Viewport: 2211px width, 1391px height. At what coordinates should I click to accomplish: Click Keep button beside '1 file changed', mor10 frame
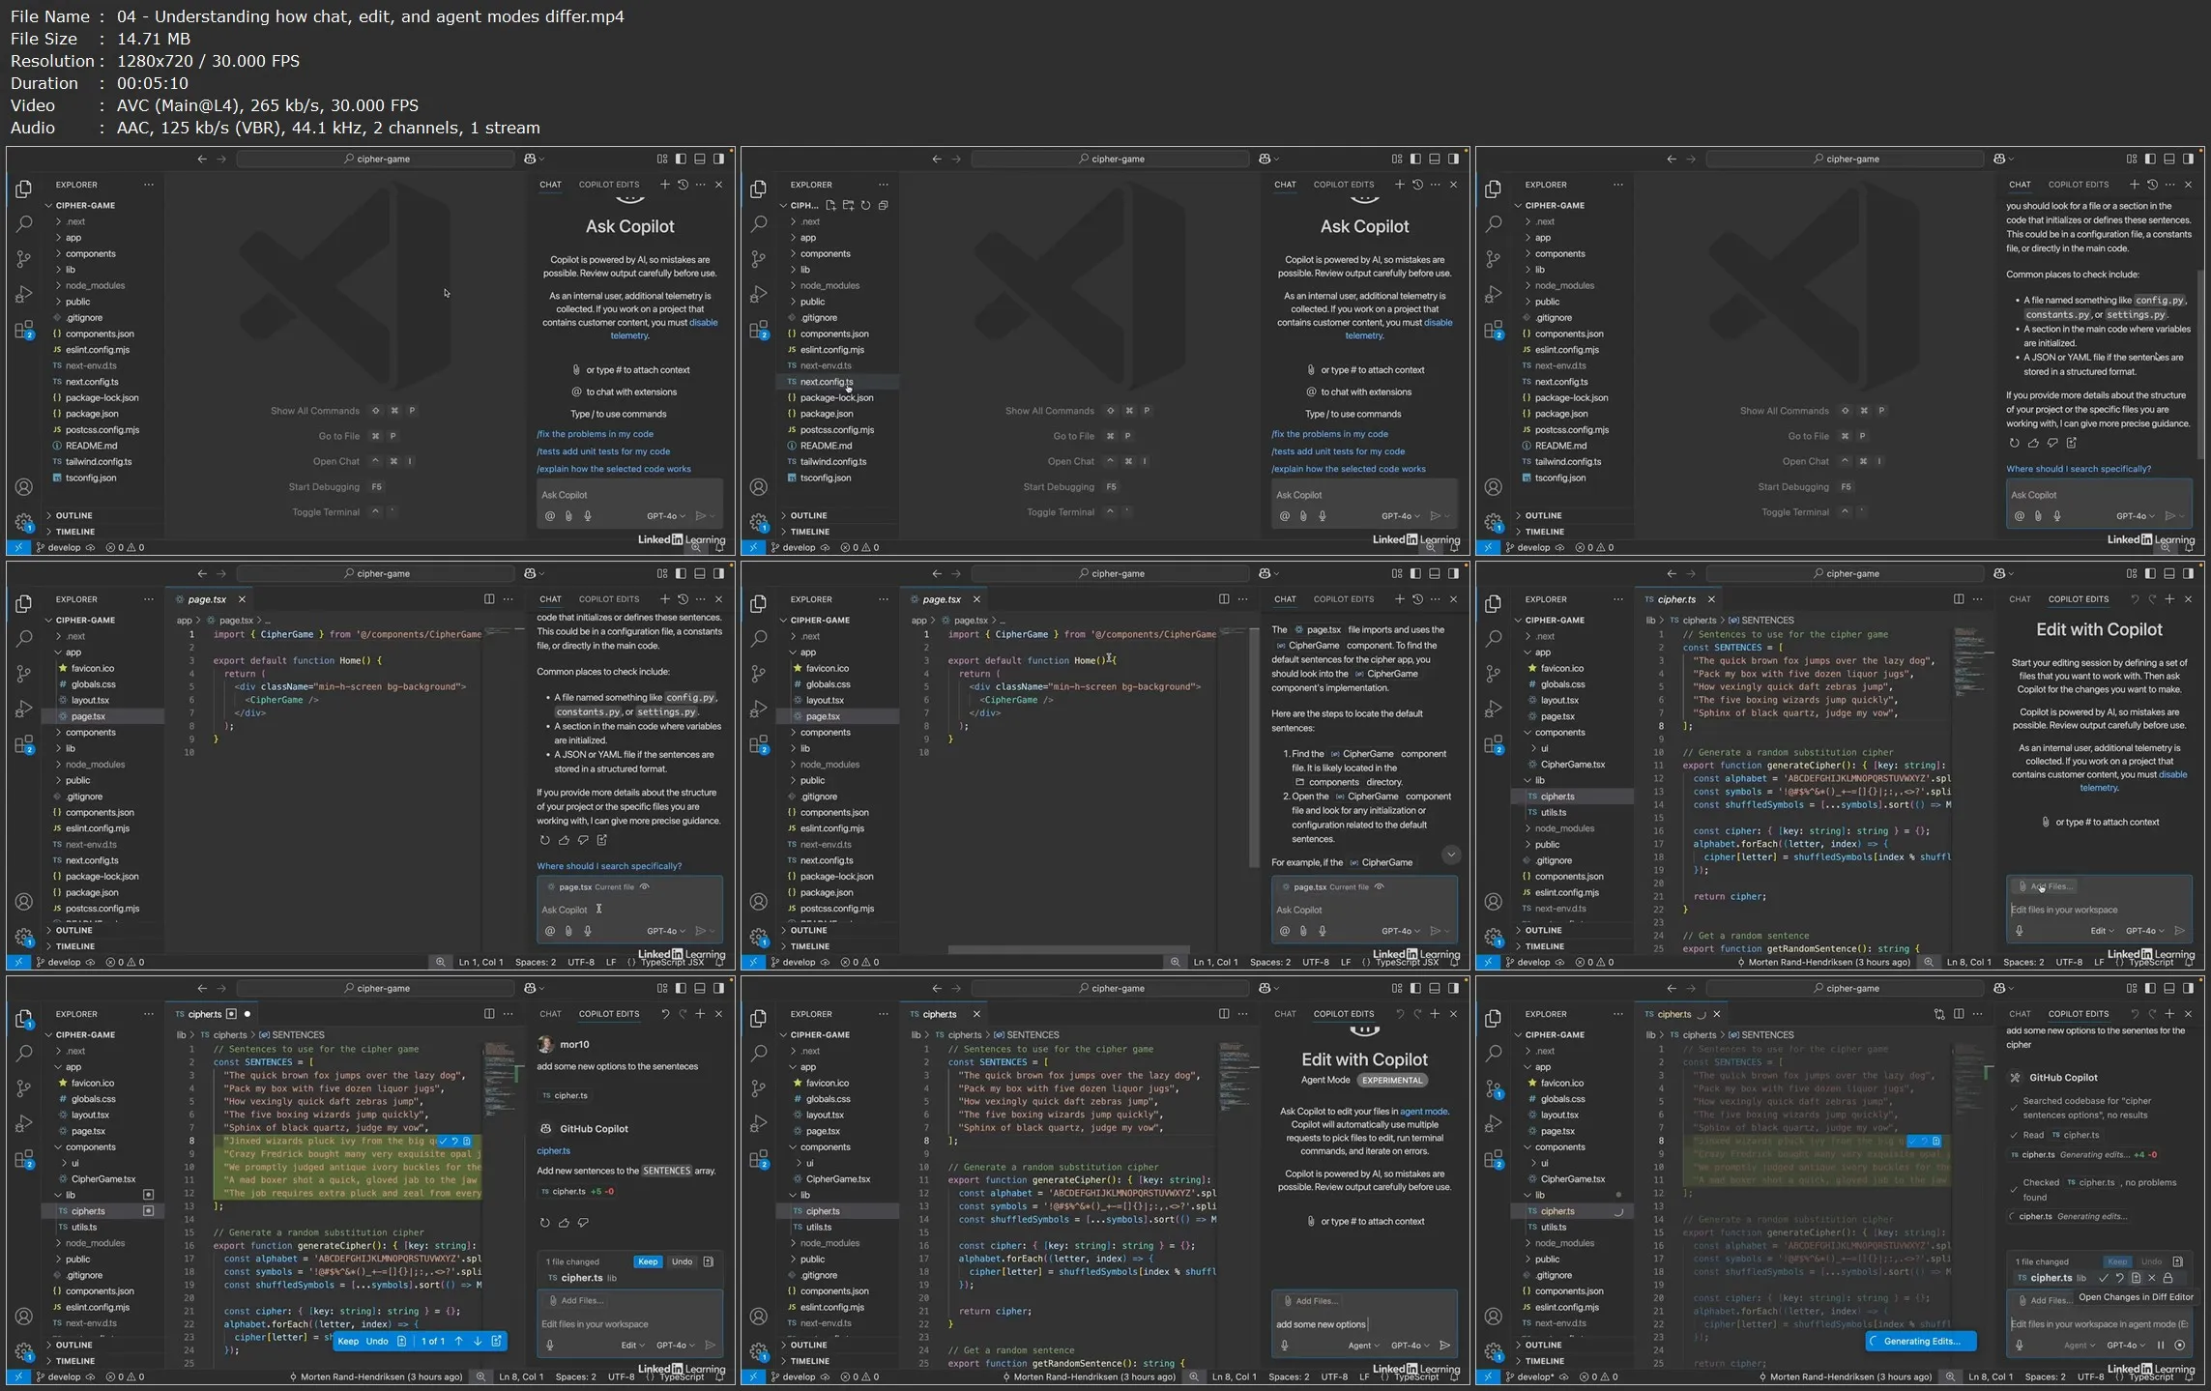tap(648, 1261)
